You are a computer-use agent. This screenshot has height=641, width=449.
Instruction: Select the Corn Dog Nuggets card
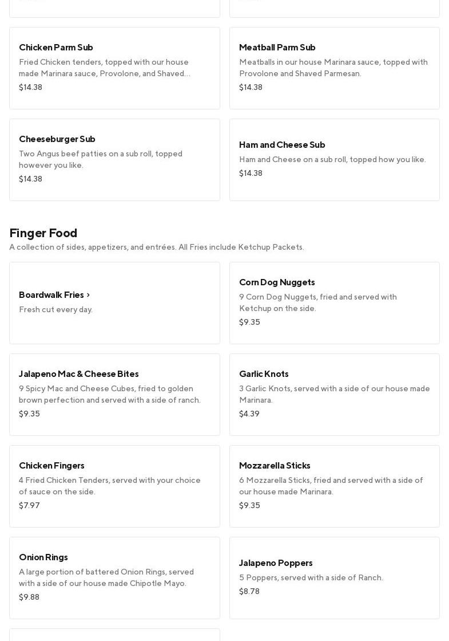(x=334, y=303)
